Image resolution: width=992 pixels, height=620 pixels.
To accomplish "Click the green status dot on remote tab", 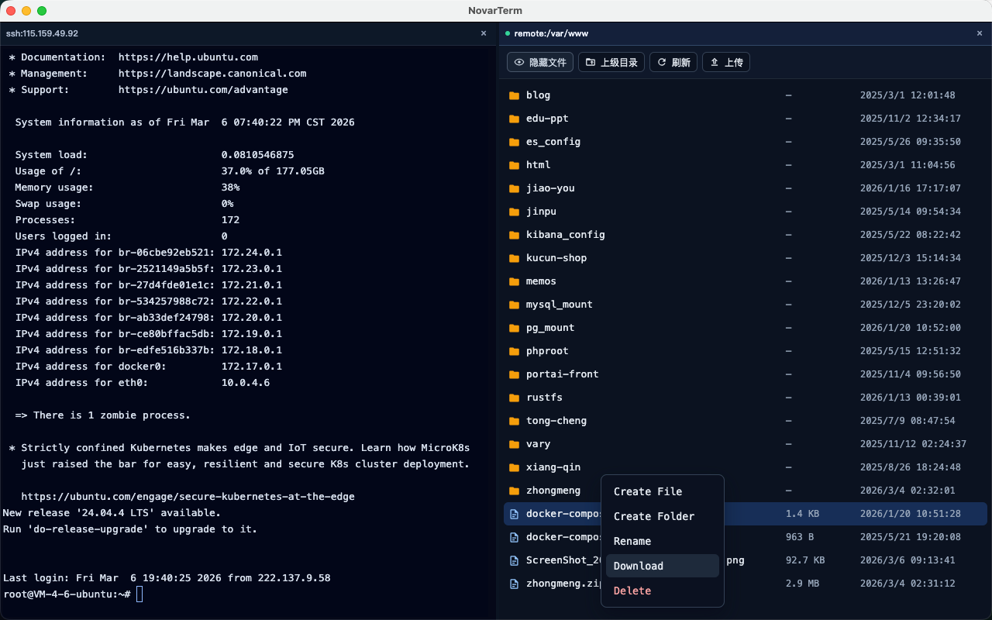I will (508, 33).
